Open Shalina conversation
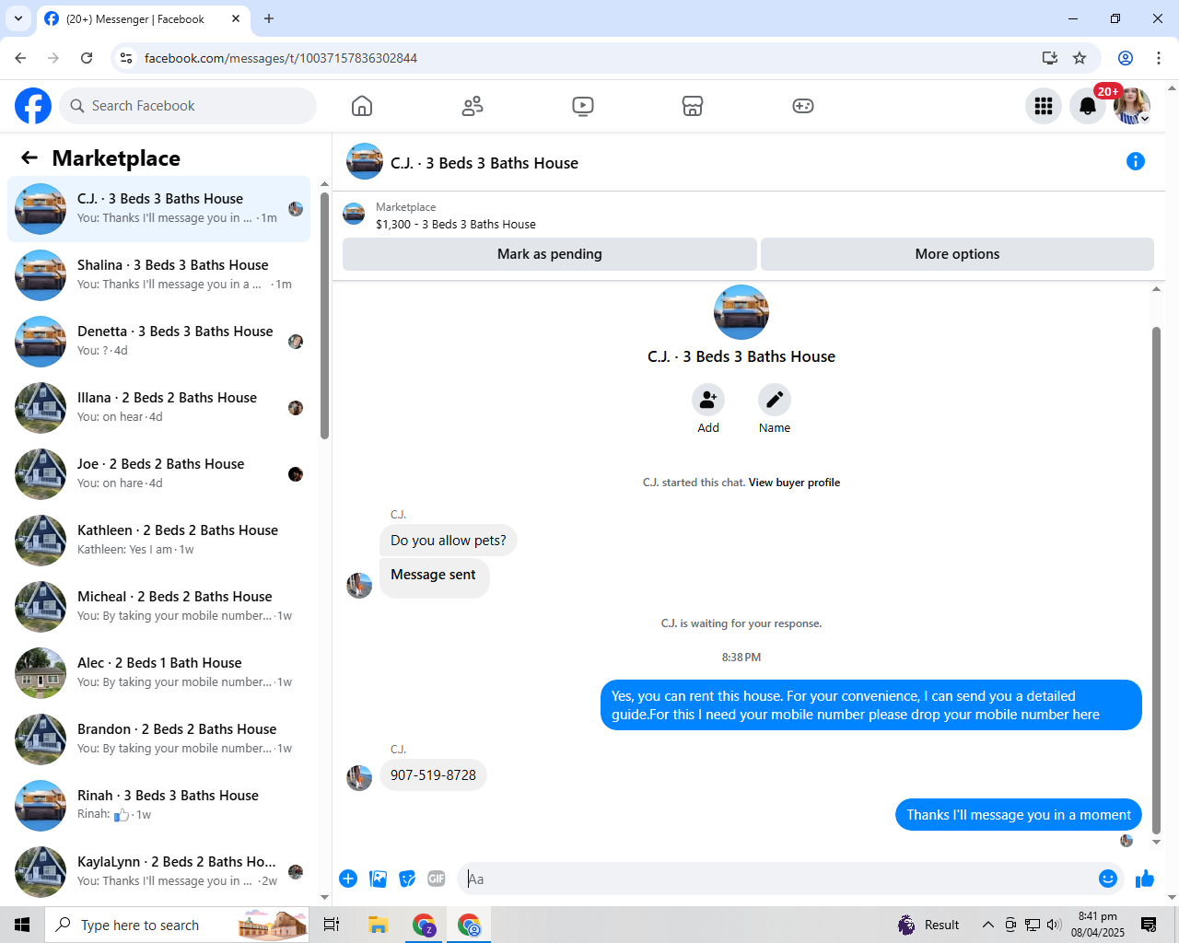Viewport: 1179px width, 943px height. click(x=159, y=275)
